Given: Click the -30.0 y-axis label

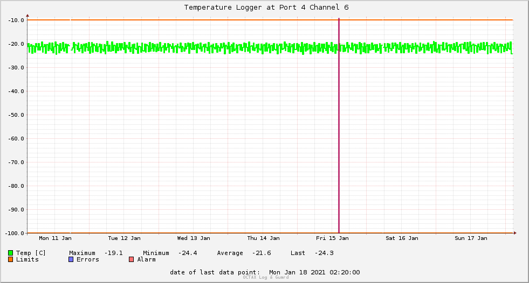Looking at the screenshot, I should coord(16,68).
